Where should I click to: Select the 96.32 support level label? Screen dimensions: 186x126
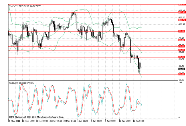pos(181,50)
